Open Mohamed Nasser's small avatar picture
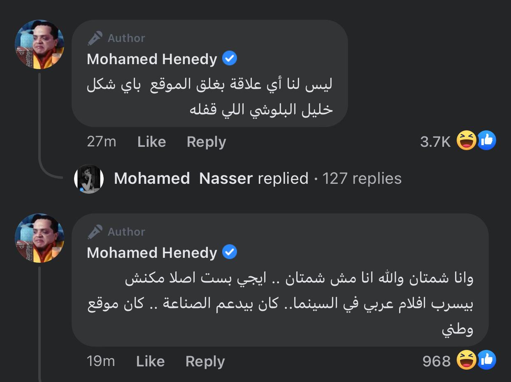 point(89,179)
